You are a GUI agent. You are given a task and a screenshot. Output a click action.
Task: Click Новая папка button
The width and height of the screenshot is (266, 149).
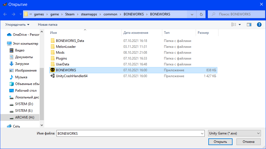click(48, 25)
